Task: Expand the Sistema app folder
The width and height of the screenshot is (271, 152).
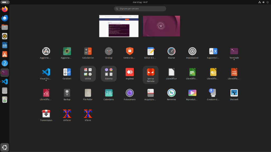Action: [x=109, y=74]
